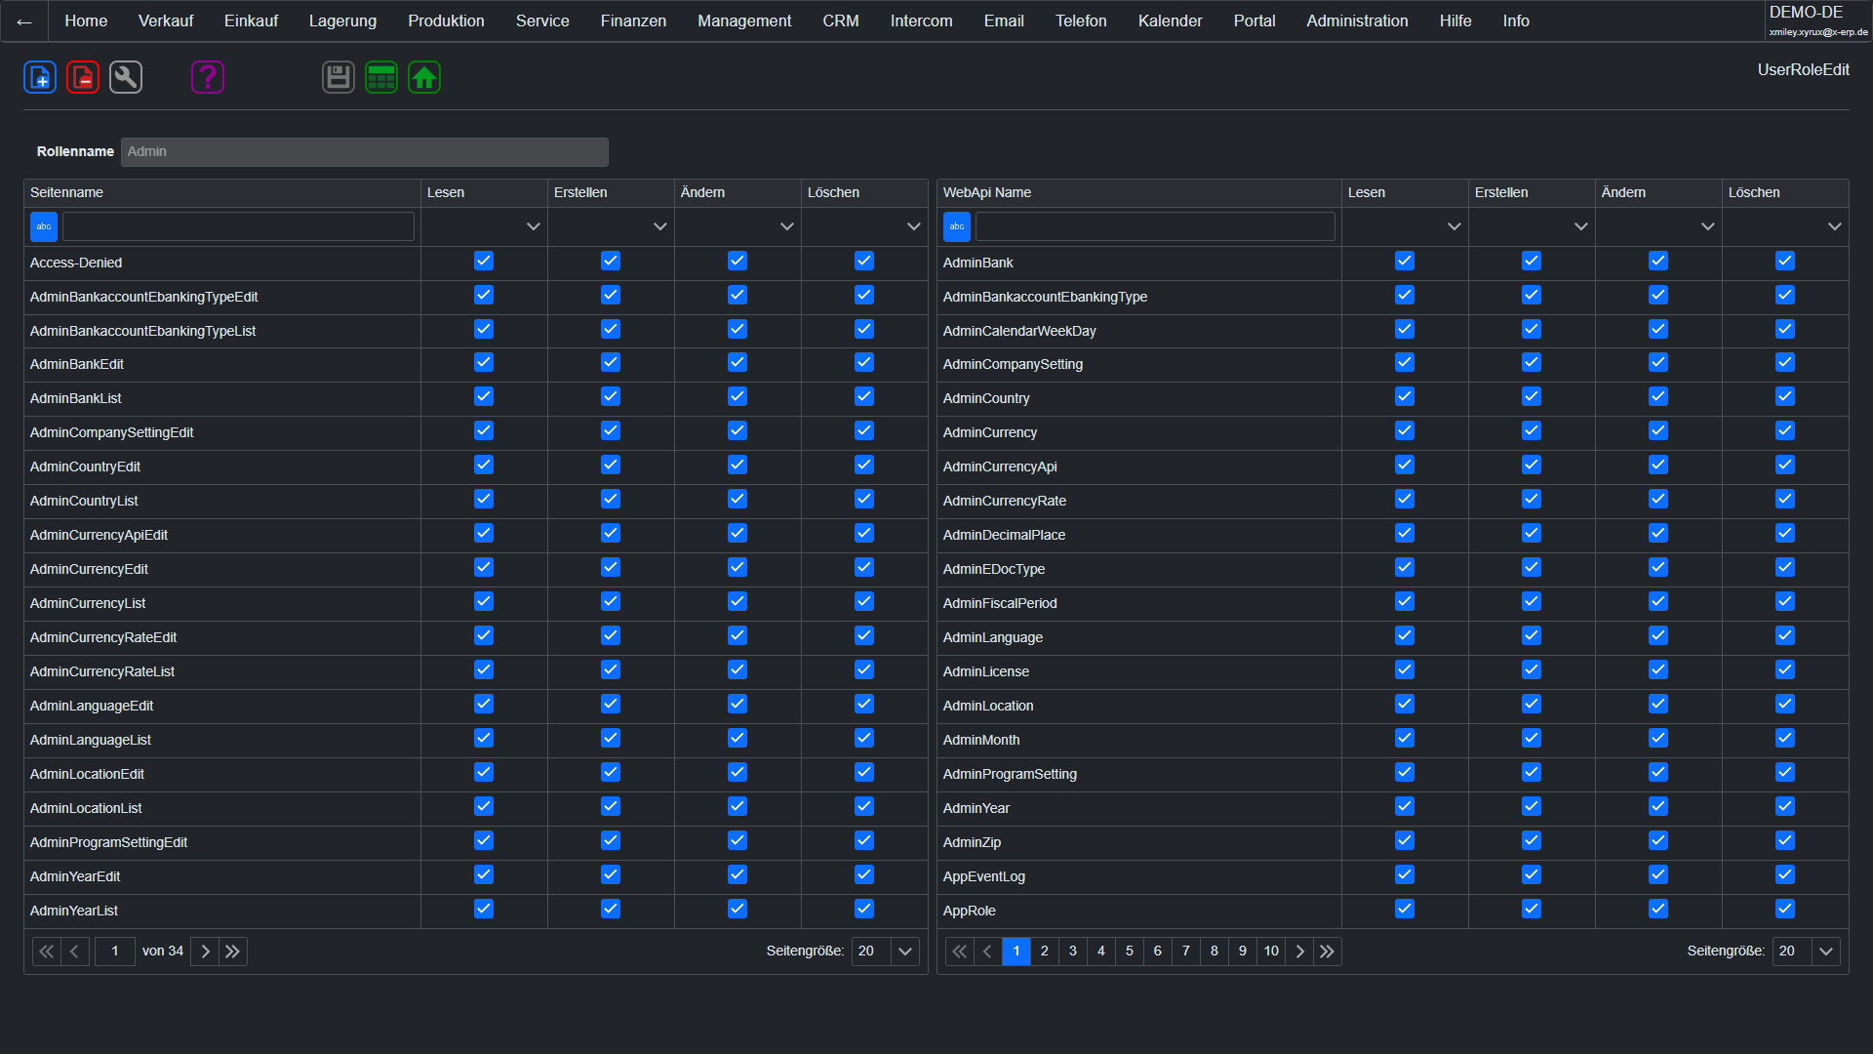Toggle Erstellen checkbox for AdminCountryList
The height and width of the screenshot is (1054, 1873).
[611, 500]
